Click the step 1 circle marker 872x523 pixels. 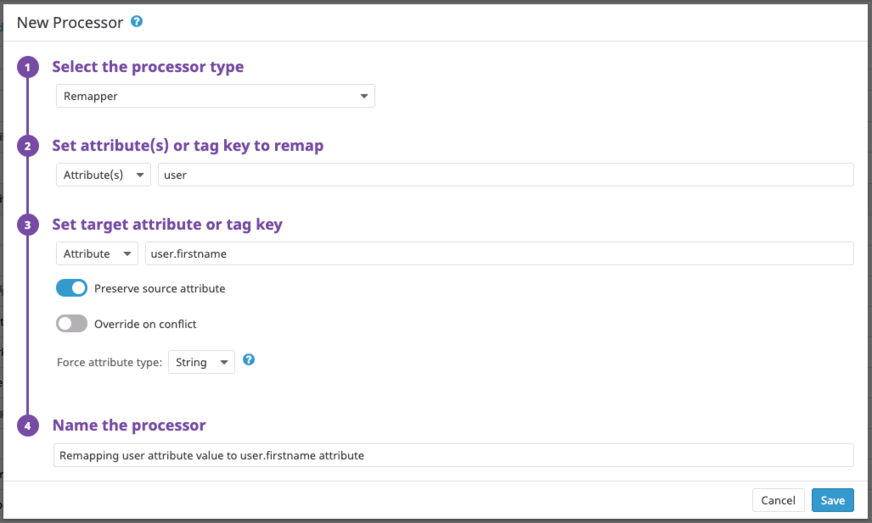pos(28,68)
